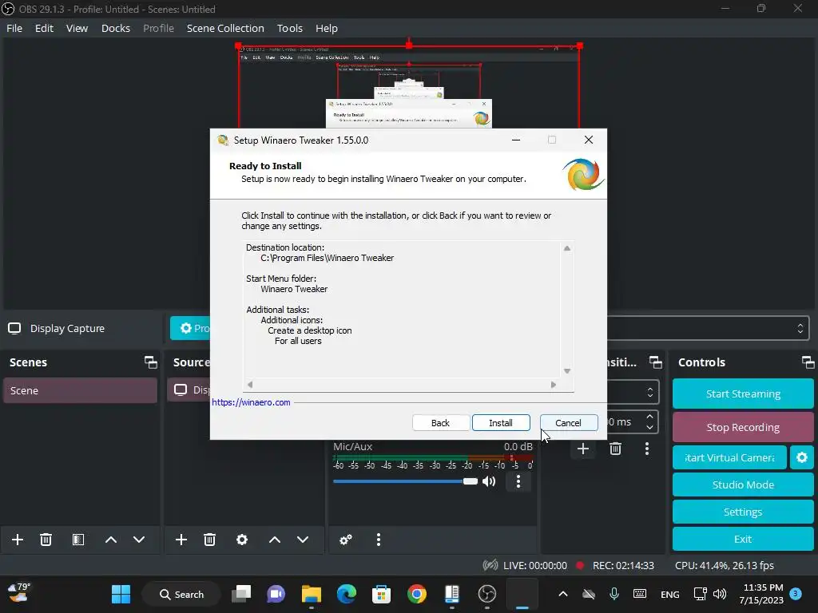Open audio mixer bottom three-dots menu

tap(379, 540)
